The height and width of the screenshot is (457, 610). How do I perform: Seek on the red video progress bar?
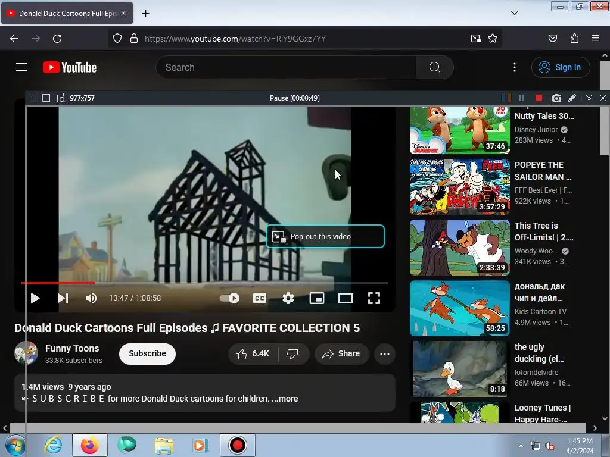click(x=58, y=283)
